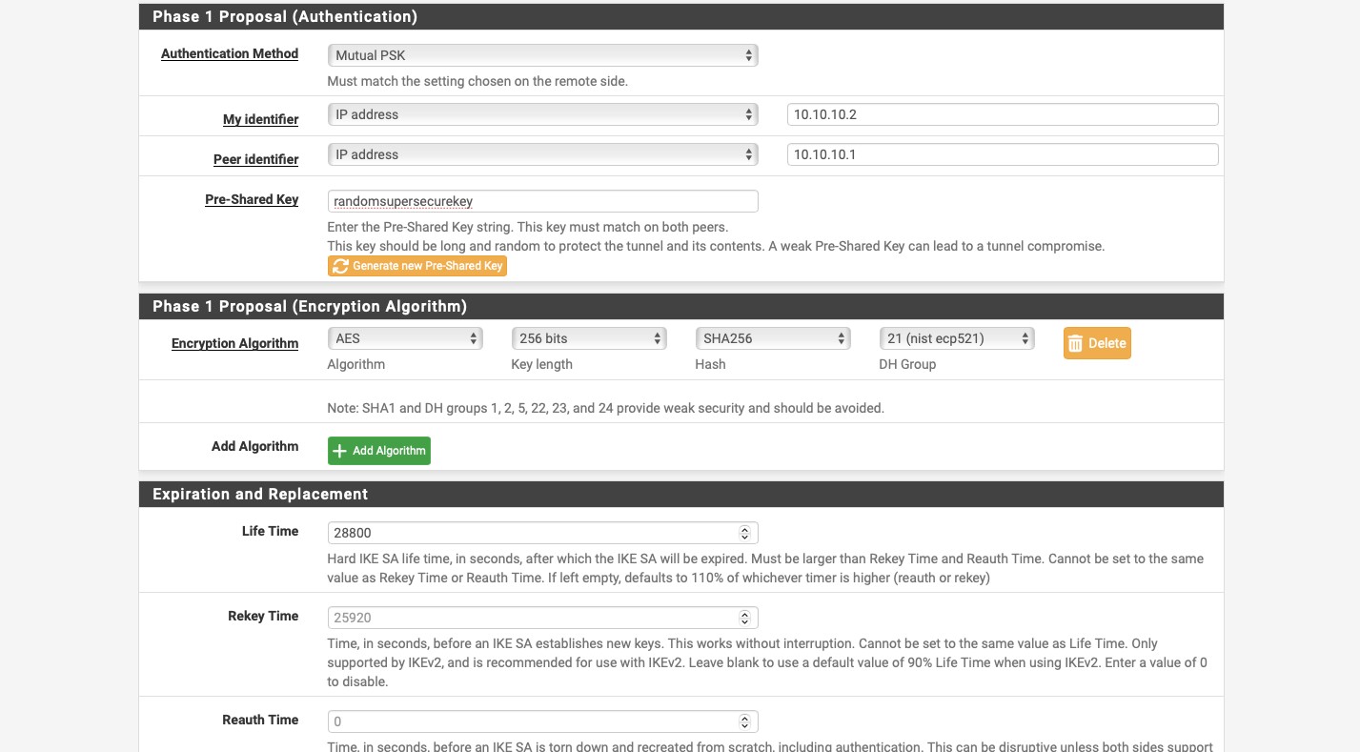The width and height of the screenshot is (1360, 752).
Task: Click the trash icon on Delete button
Action: [1075, 343]
